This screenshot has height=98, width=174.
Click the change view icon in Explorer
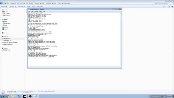point(164,7)
